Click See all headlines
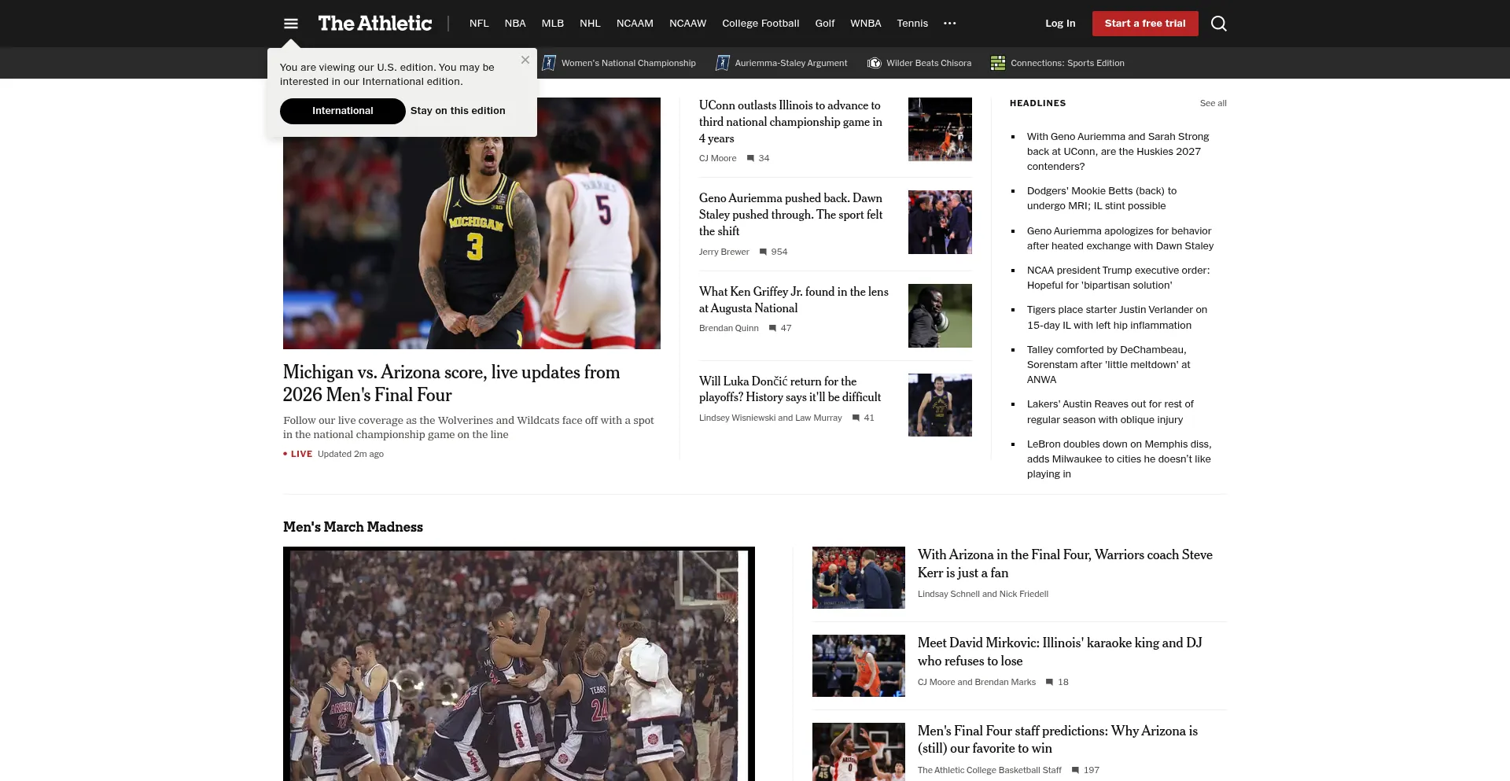The height and width of the screenshot is (781, 1510). click(1213, 103)
